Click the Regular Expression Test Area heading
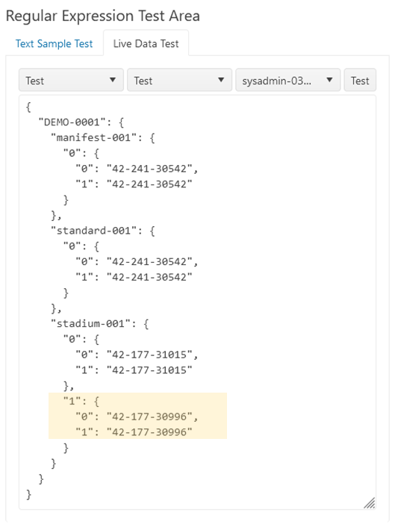 coord(103,16)
